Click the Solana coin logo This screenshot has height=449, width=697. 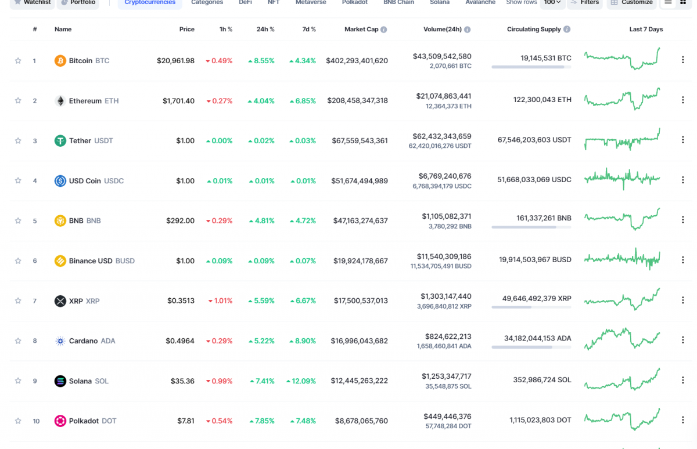click(x=60, y=381)
